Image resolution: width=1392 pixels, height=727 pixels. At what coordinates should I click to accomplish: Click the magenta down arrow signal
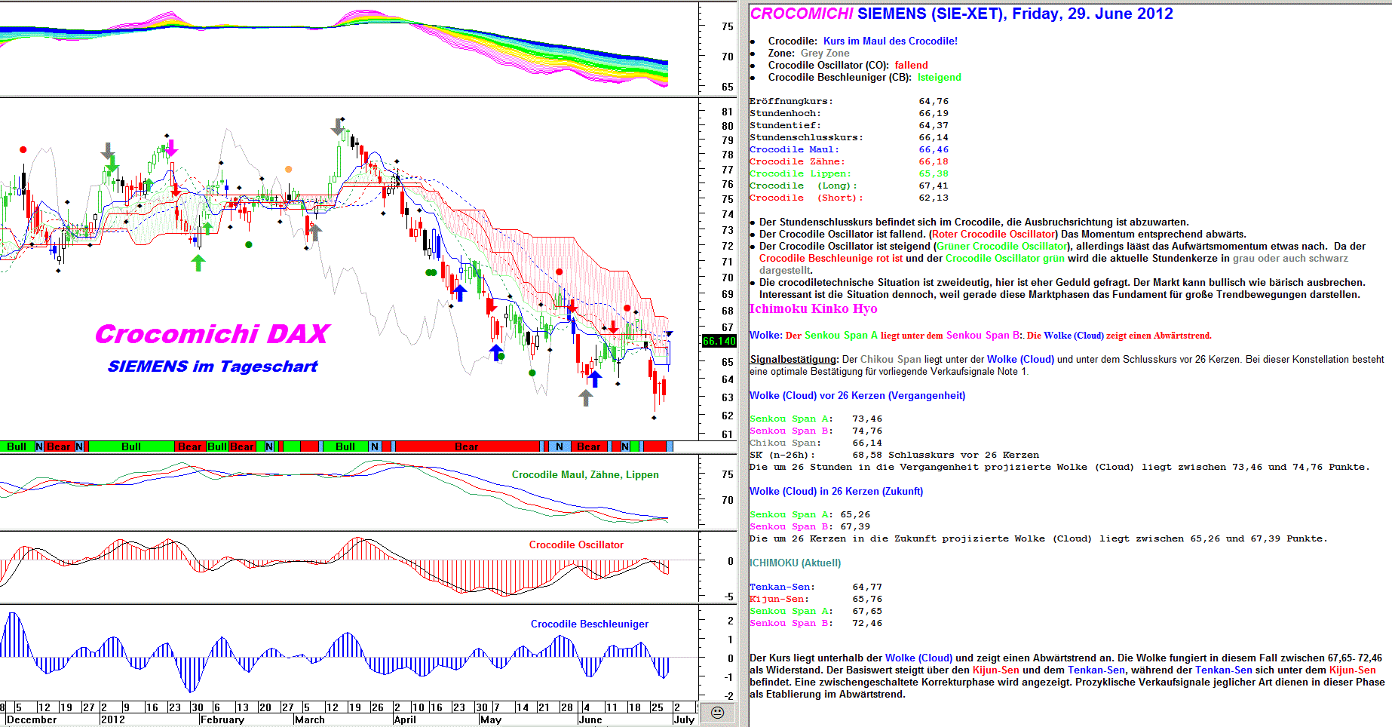point(172,148)
